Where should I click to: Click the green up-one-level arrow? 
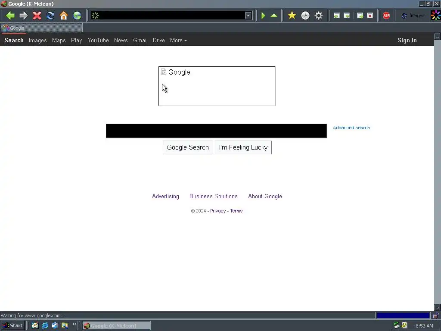[274, 16]
